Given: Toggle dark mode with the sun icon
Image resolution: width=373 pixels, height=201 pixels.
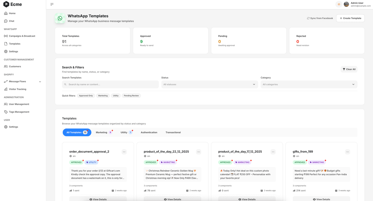Looking at the screenshot, I should tap(338, 4).
